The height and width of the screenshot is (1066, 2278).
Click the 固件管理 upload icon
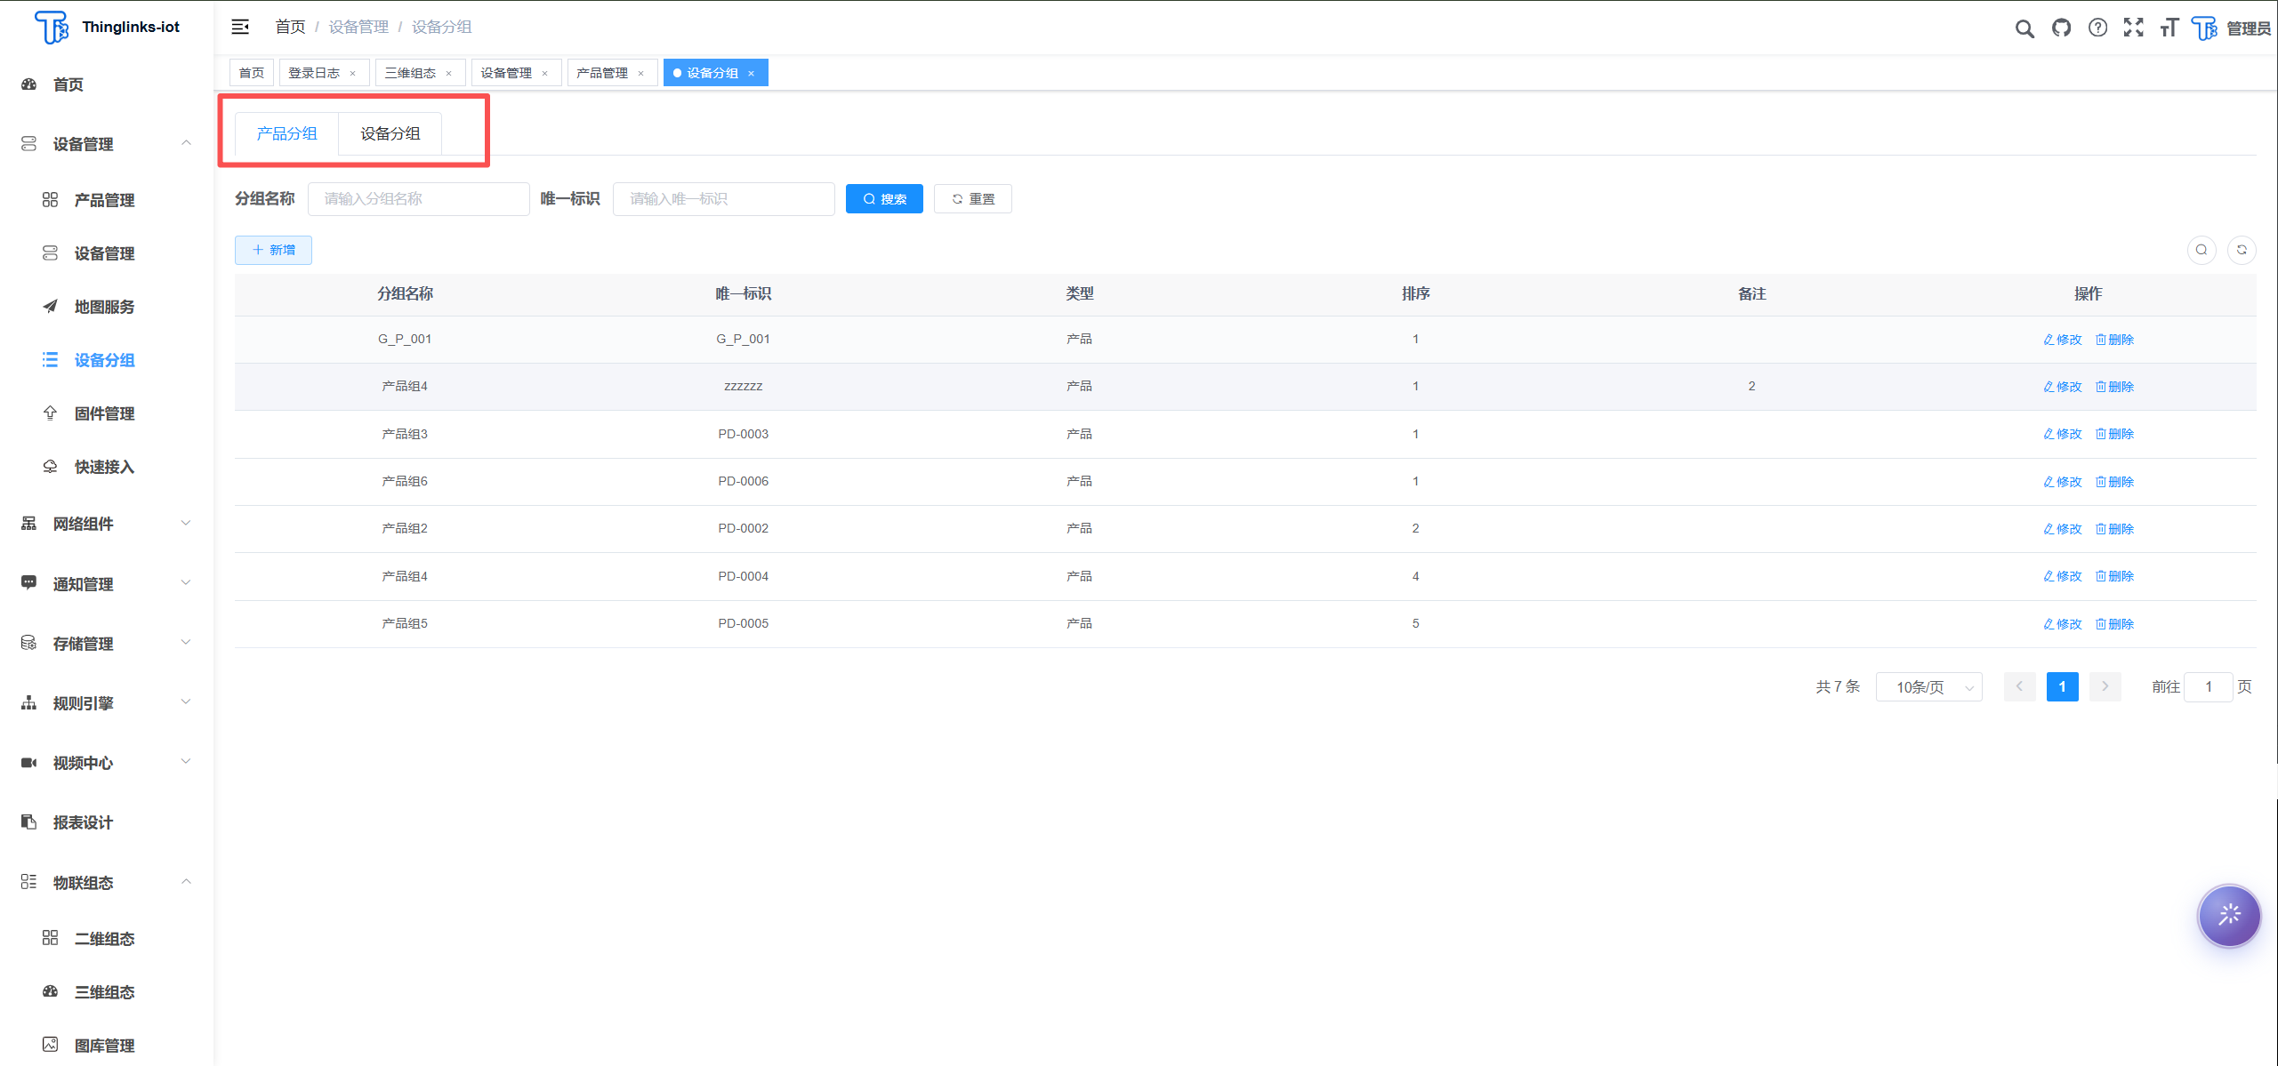click(x=50, y=413)
